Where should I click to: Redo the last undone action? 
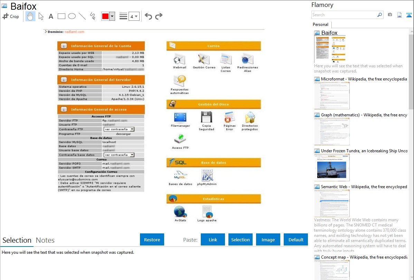click(x=159, y=16)
